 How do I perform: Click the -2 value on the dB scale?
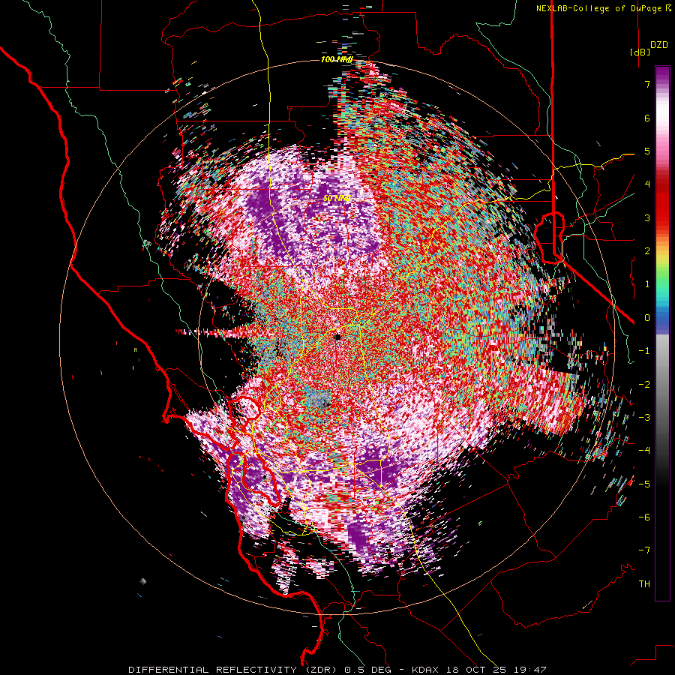click(644, 385)
